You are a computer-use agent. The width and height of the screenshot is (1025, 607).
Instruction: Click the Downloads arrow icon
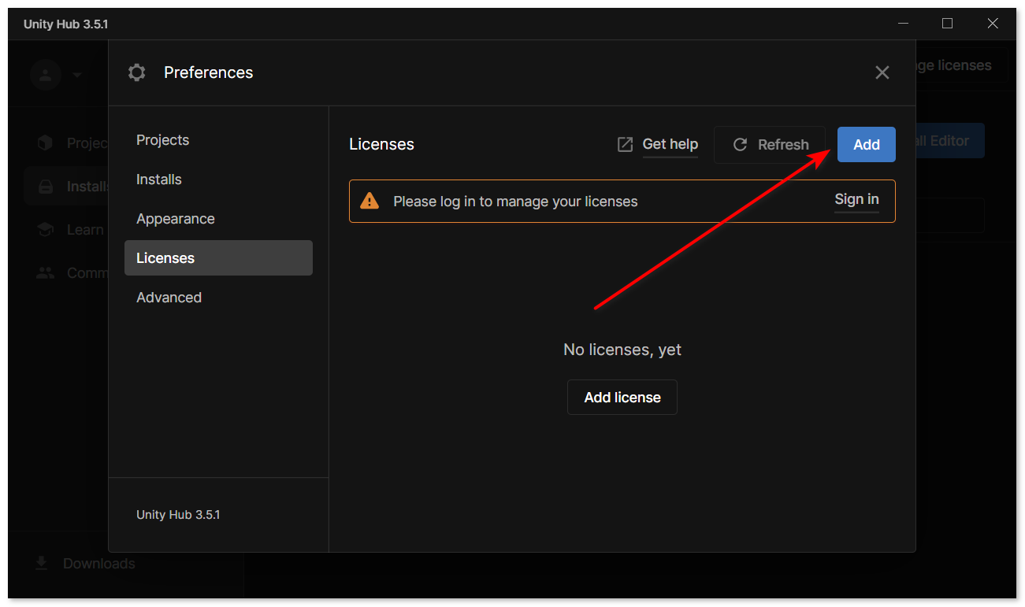[x=42, y=564]
